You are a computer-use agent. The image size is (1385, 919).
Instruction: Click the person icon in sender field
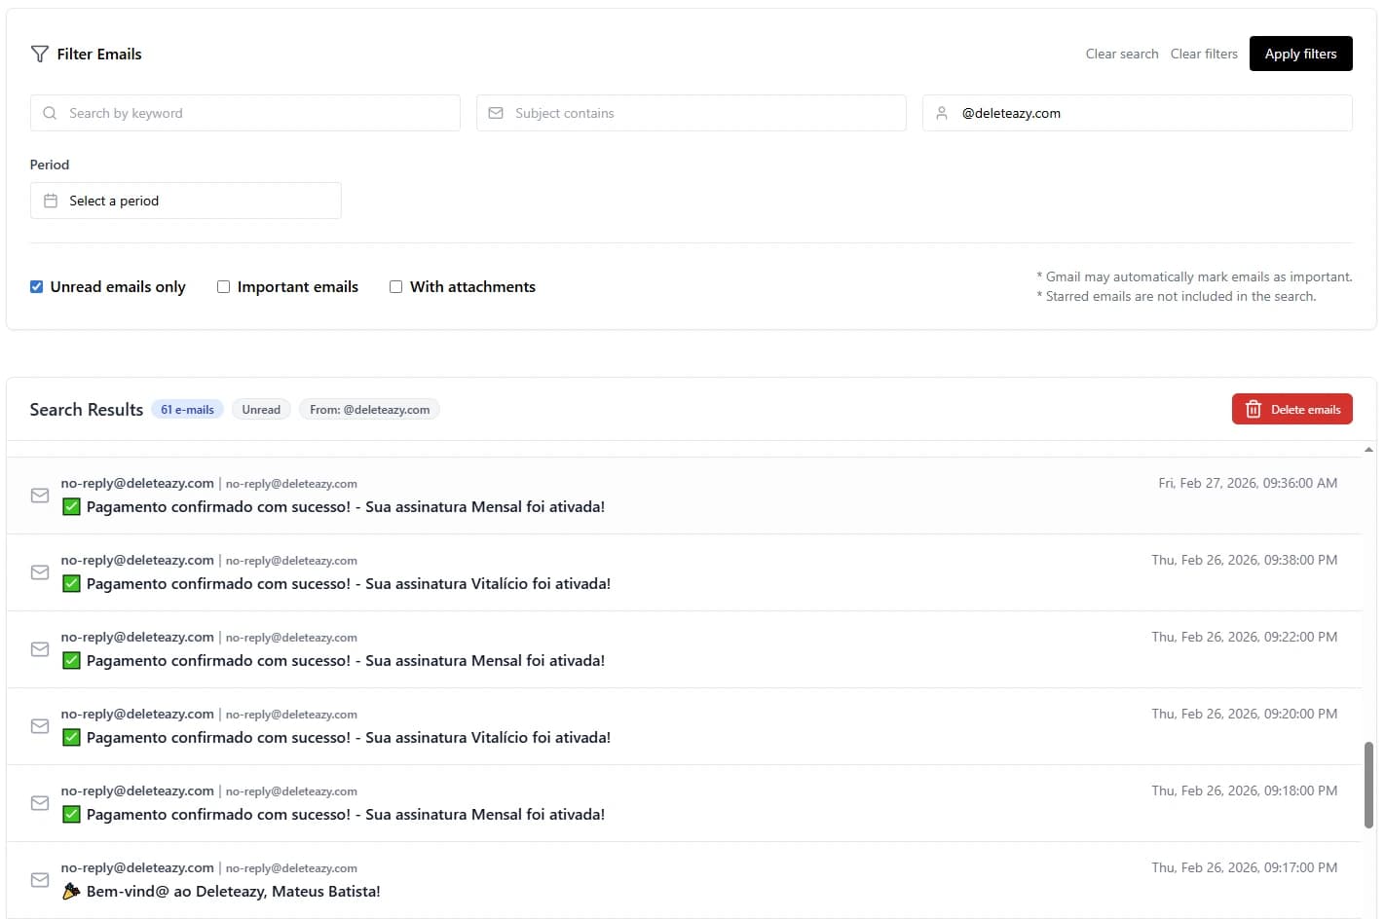pos(942,113)
